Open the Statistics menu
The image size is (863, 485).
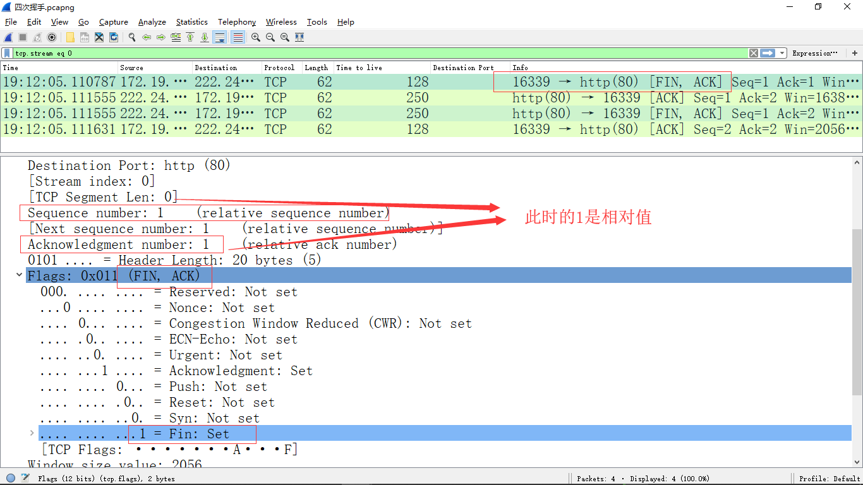click(x=192, y=22)
